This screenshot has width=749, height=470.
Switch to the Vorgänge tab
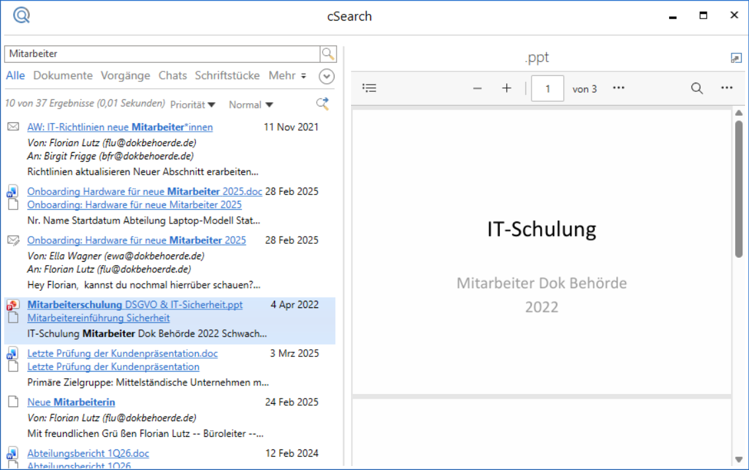125,75
